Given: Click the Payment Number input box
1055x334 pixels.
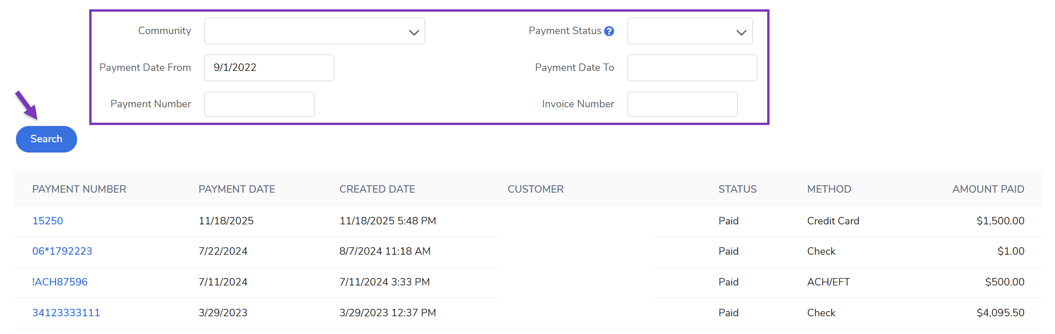Looking at the screenshot, I should (x=259, y=104).
